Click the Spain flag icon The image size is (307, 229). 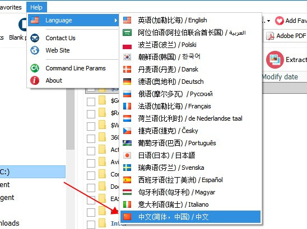point(127,180)
